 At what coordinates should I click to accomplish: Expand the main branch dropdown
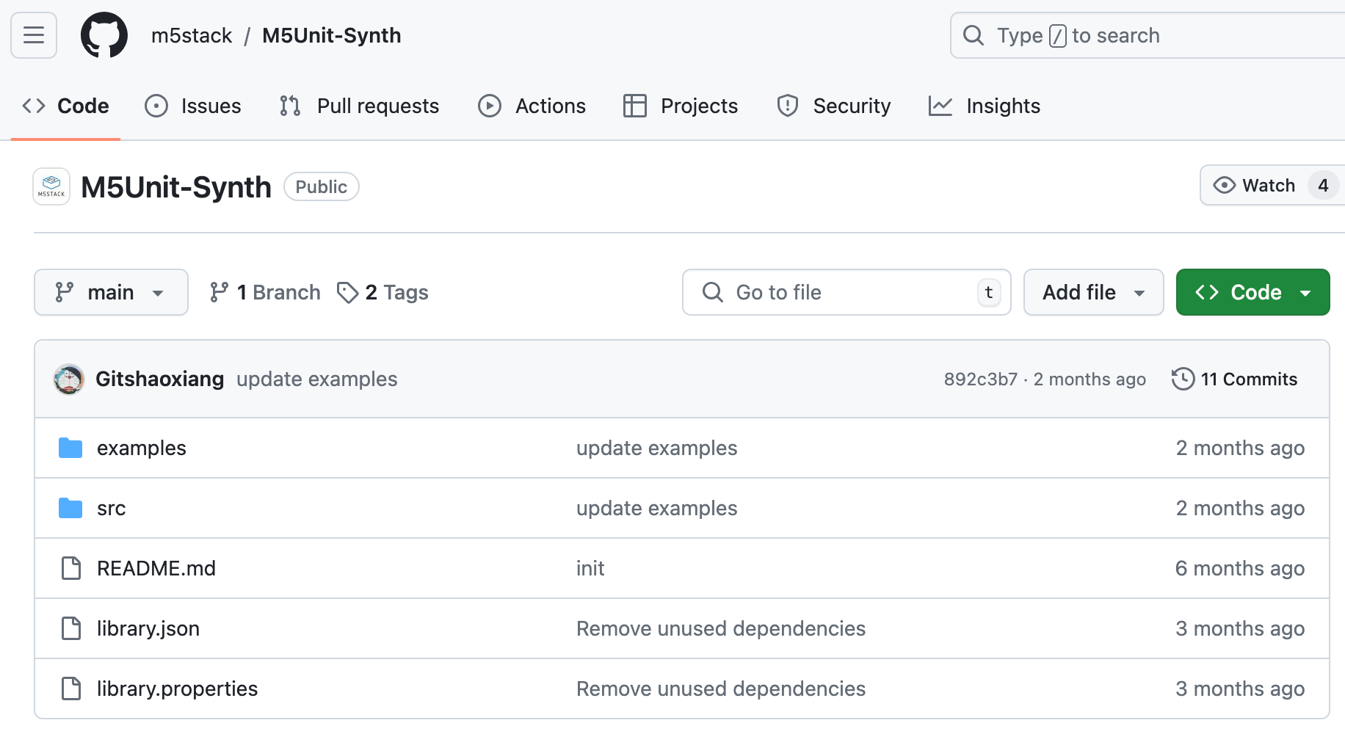[x=111, y=292]
